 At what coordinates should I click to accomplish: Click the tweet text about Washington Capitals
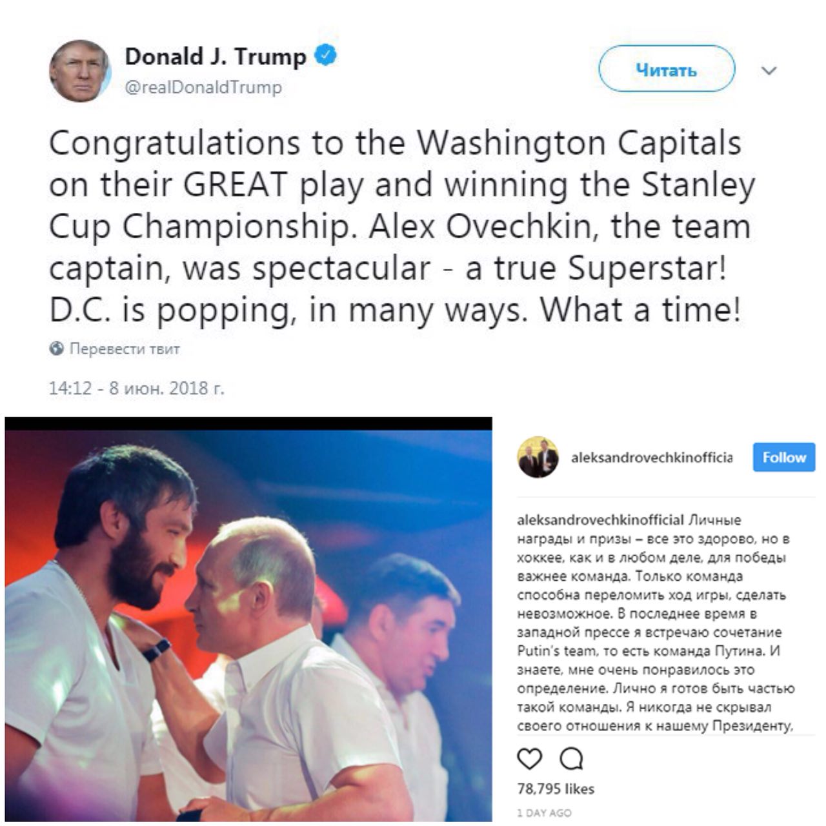coord(402,227)
